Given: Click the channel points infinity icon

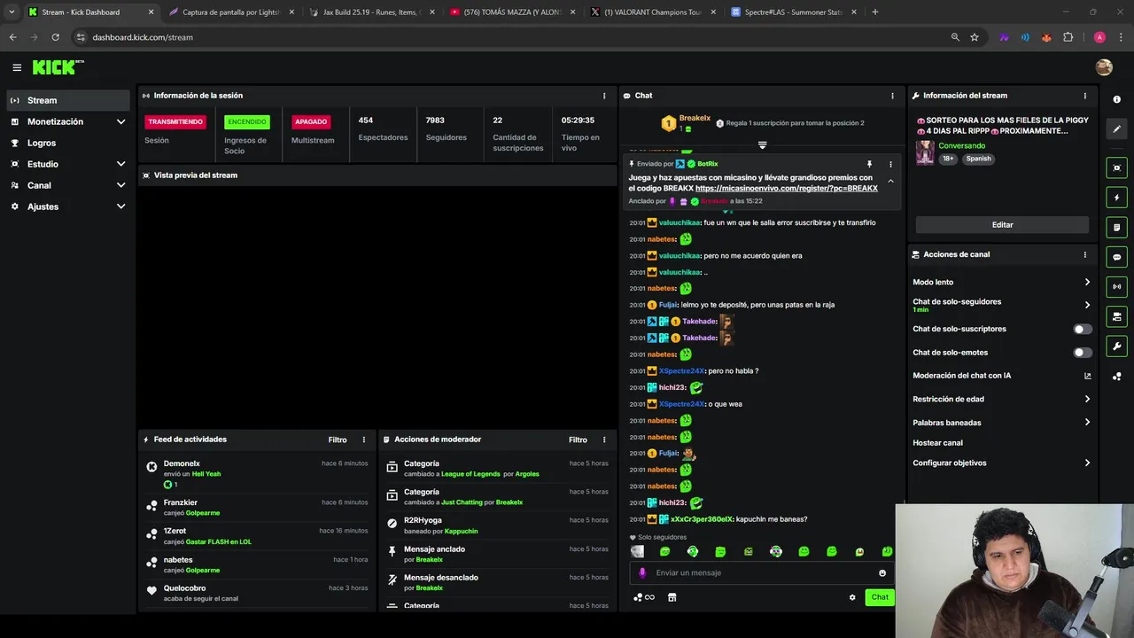Looking at the screenshot, I should 644,597.
